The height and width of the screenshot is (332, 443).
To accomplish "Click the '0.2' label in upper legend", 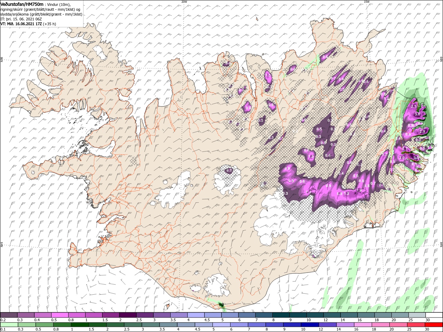I will point(2,320).
